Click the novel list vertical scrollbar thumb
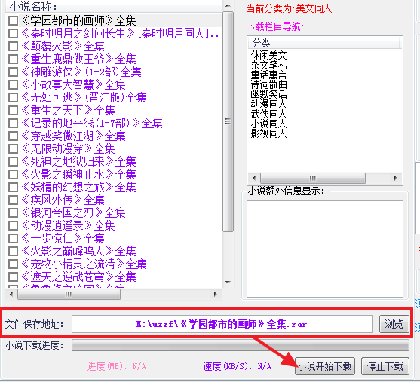420x382 pixels. coord(228,122)
